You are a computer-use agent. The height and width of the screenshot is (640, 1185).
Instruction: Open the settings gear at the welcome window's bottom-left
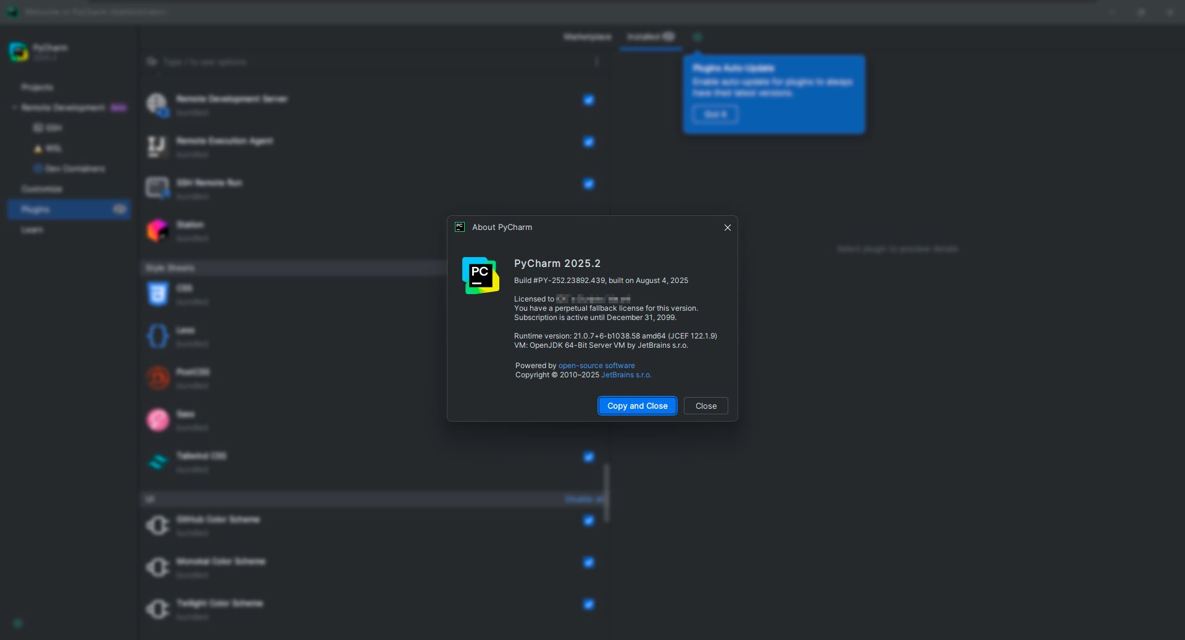pyautogui.click(x=18, y=623)
